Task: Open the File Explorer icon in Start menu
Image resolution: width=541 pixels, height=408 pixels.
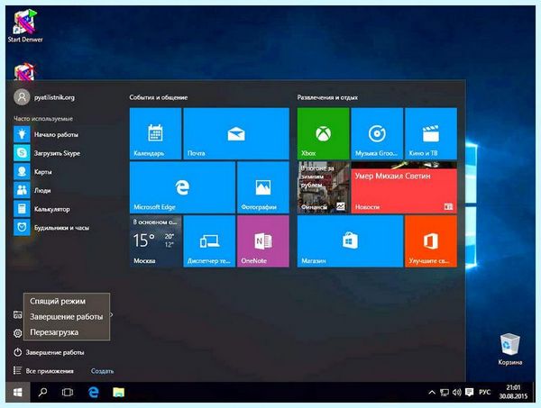Action: pyautogui.click(x=18, y=314)
